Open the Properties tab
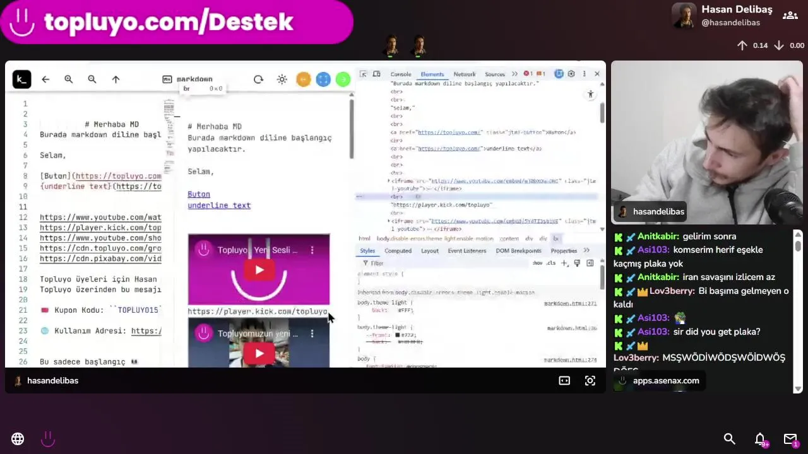 pos(564,251)
